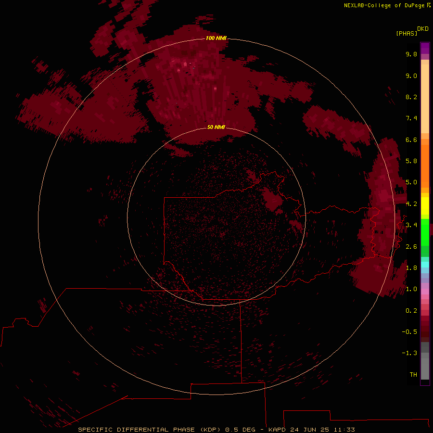Click the 0.2 legend value
This screenshot has height=433, width=433.
click(411, 311)
